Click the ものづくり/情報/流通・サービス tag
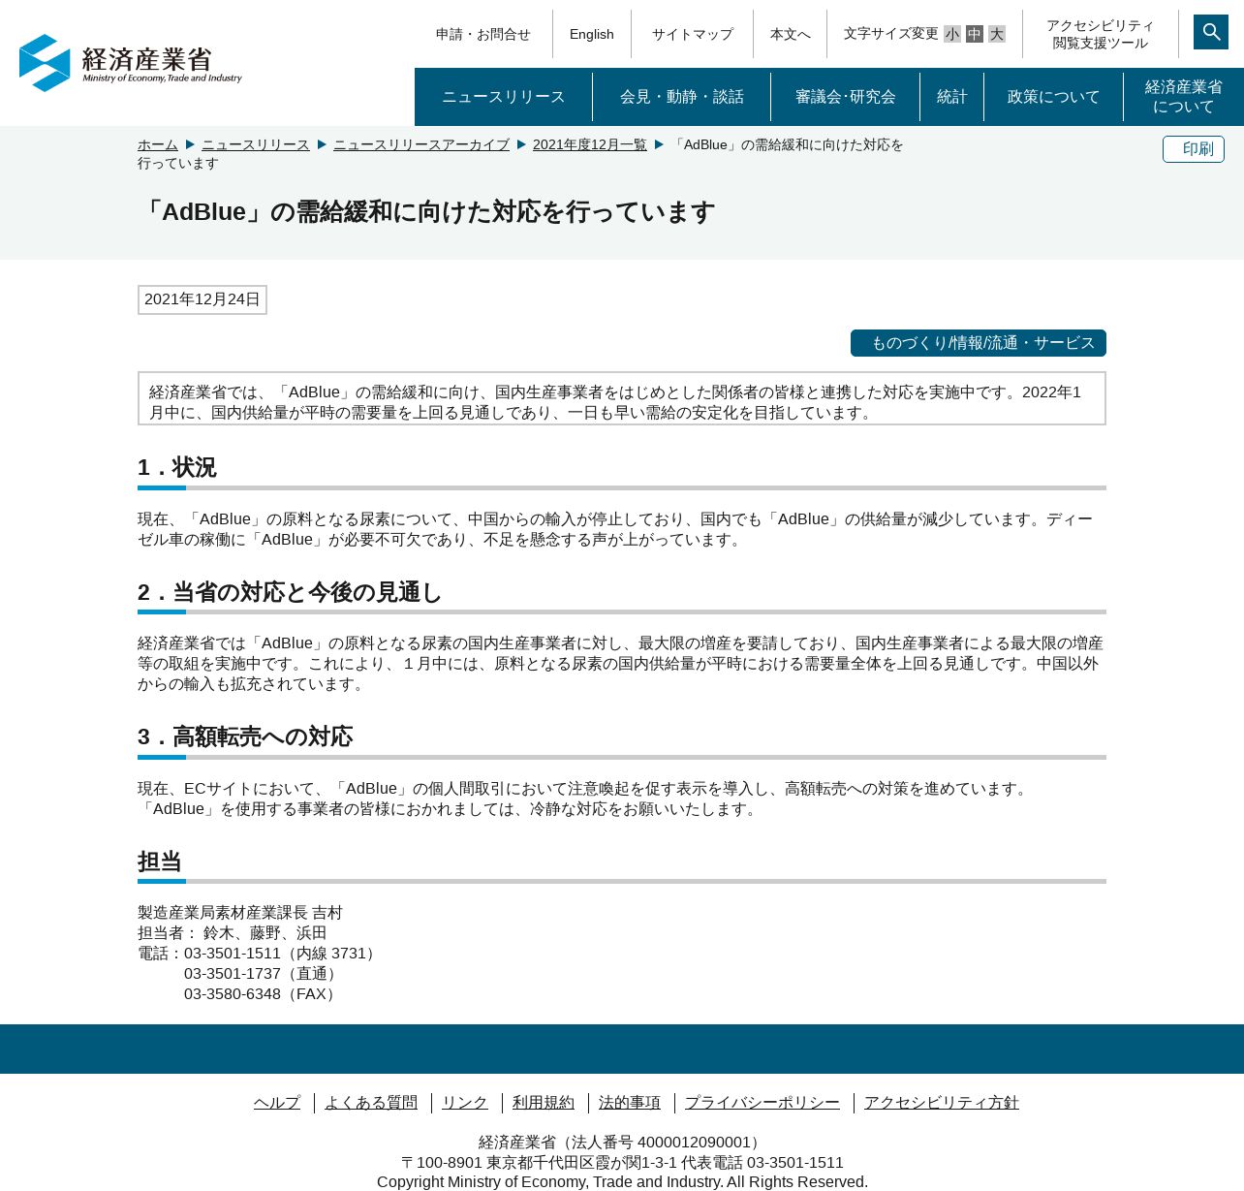Viewport: 1244px width, 1191px height. click(979, 343)
